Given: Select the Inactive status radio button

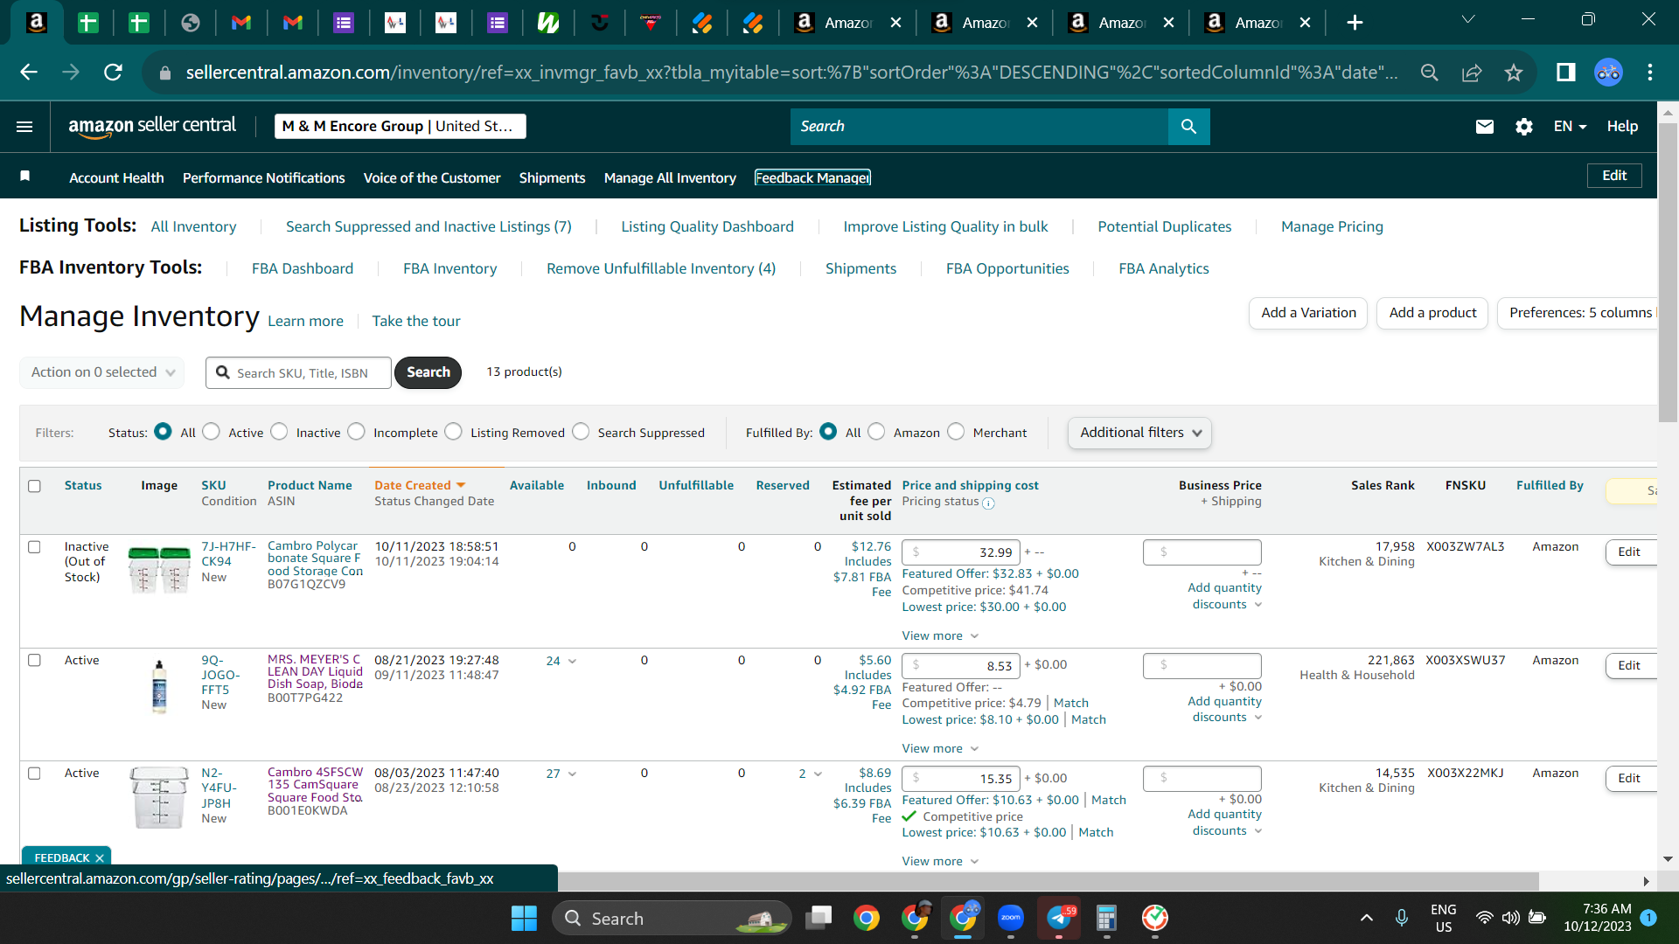Looking at the screenshot, I should pyautogui.click(x=279, y=432).
